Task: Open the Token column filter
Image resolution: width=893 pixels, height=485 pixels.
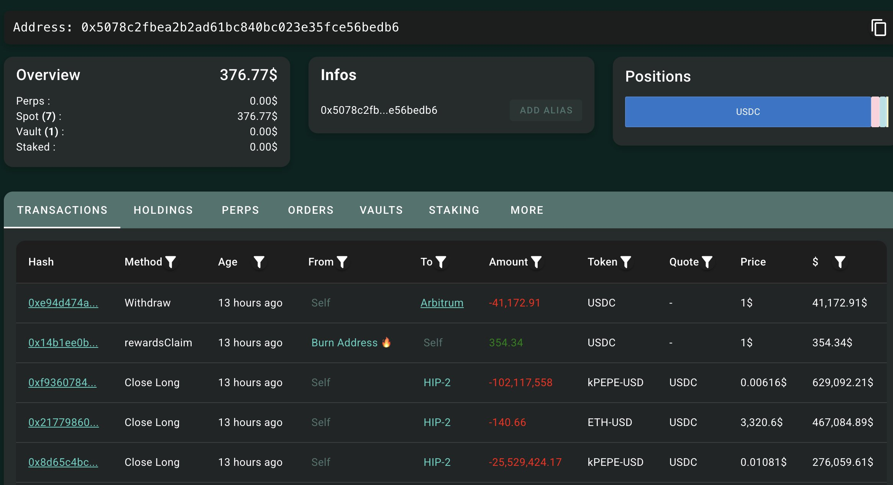Action: [x=625, y=262]
